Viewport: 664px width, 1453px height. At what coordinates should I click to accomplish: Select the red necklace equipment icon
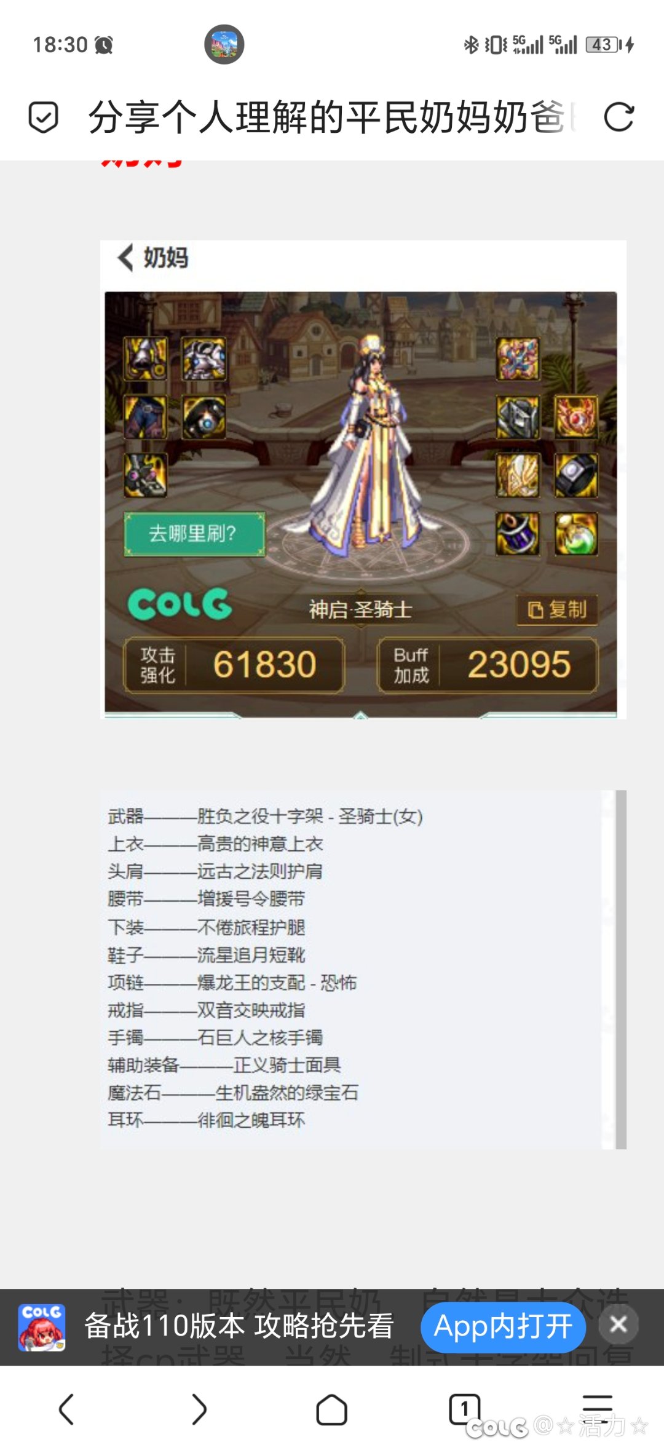click(x=575, y=416)
